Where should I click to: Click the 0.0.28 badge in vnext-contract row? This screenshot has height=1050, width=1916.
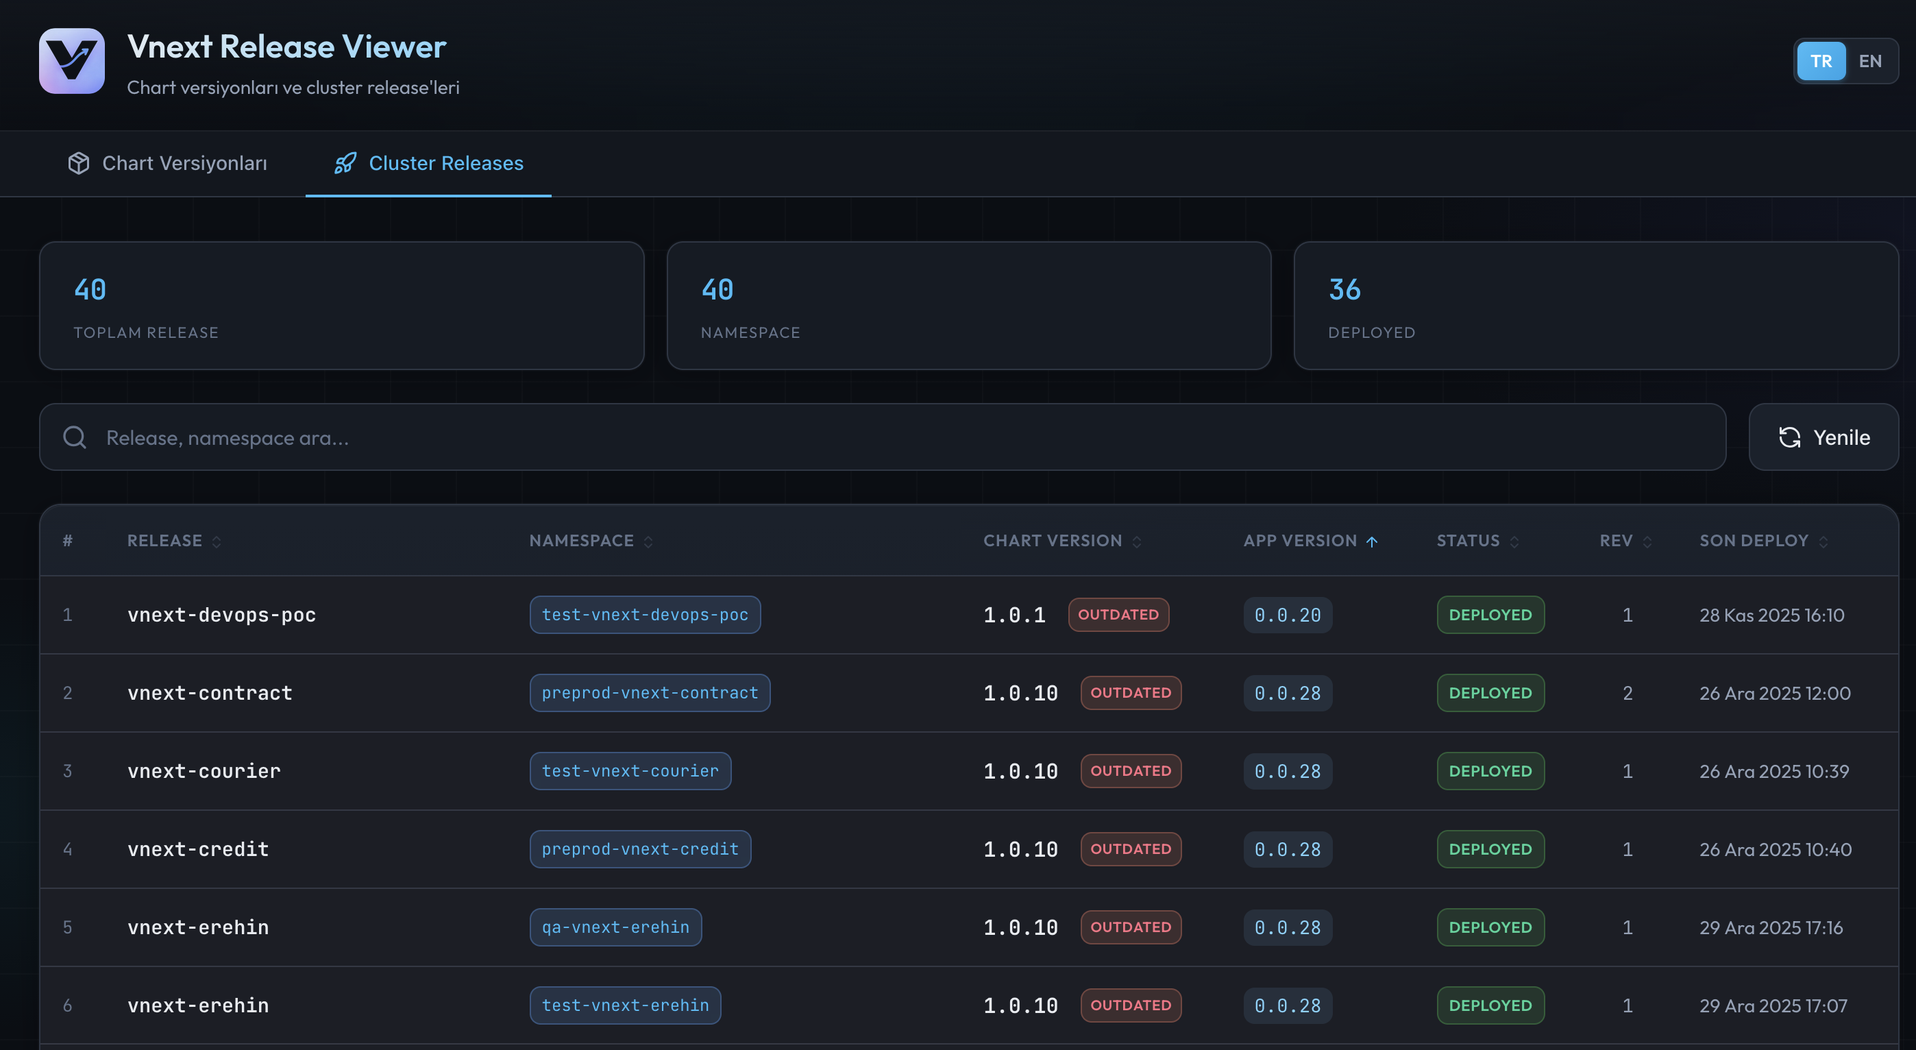point(1288,693)
